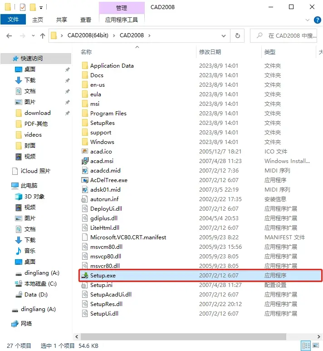The height and width of the screenshot is (351, 323).
Task: Expand the chevron after CAD2008 breadcrumb
Action: [149, 35]
